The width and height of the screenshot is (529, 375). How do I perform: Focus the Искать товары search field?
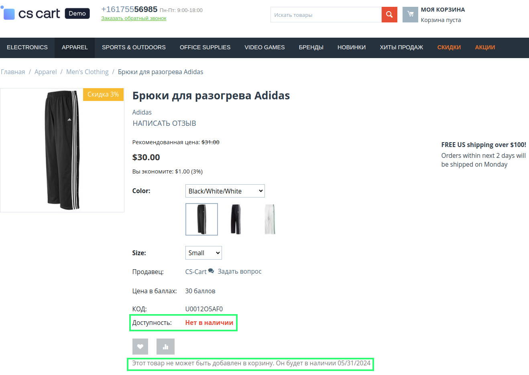pos(326,15)
